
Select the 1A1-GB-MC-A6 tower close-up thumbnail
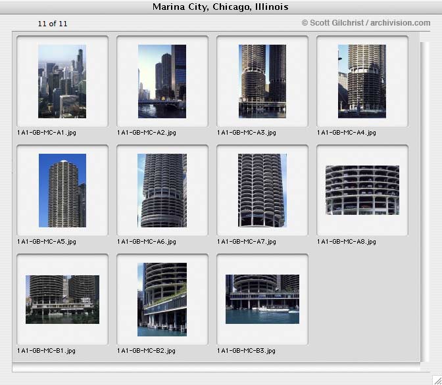[x=162, y=191]
